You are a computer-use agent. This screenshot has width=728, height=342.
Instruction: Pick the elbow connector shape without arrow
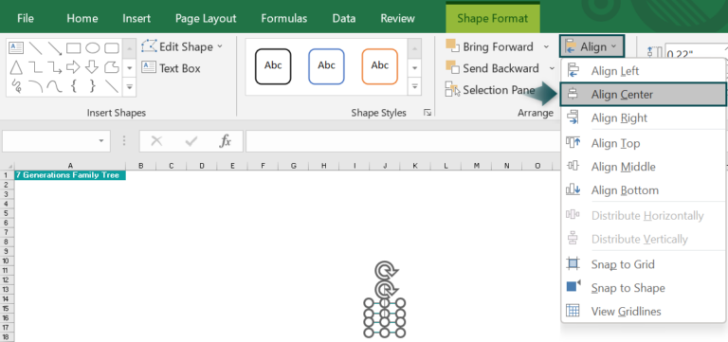36,67
